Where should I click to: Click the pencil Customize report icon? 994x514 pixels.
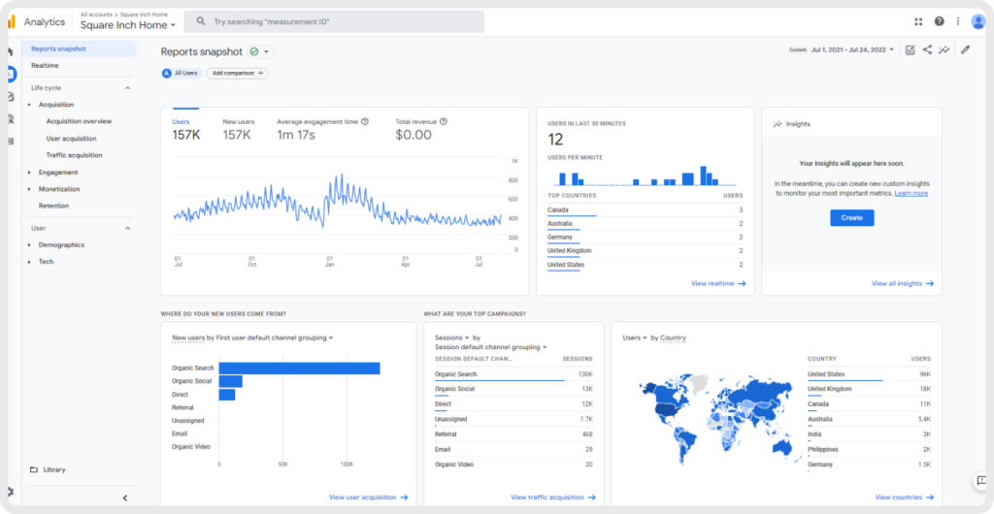965,49
